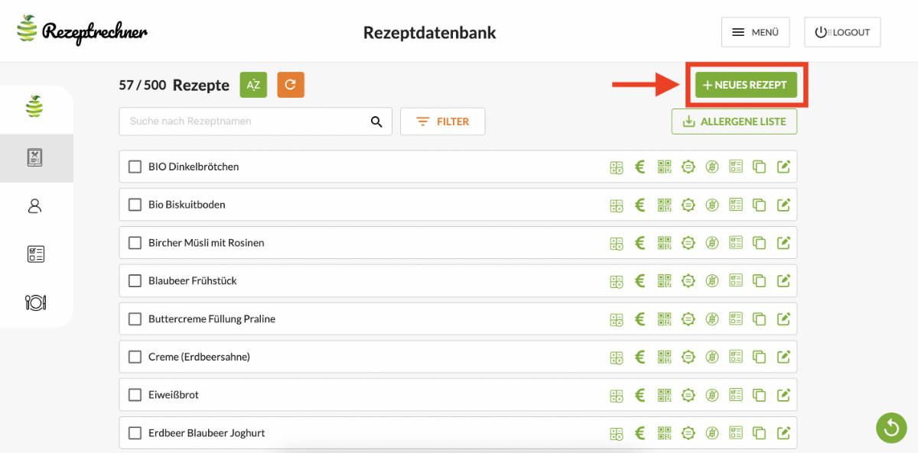
Task: Open the plate and cutlery sidebar icon
Action: [35, 303]
